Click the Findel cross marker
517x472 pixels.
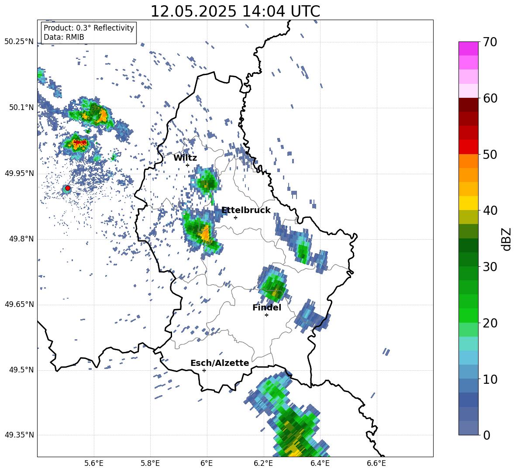[266, 315]
